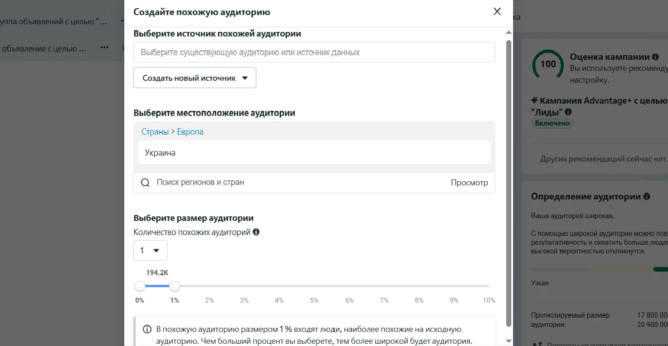
Task: Click the lookalike source input field
Action: click(314, 52)
